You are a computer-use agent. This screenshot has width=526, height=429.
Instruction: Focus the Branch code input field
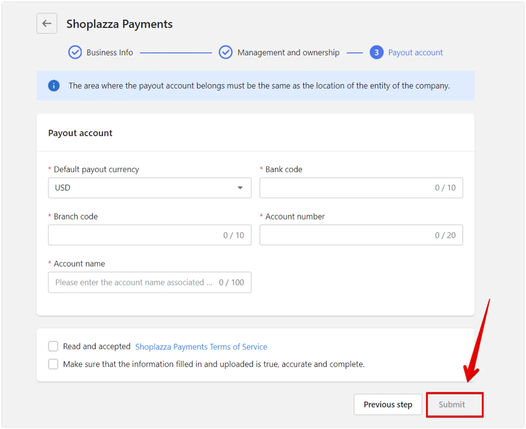click(x=150, y=235)
